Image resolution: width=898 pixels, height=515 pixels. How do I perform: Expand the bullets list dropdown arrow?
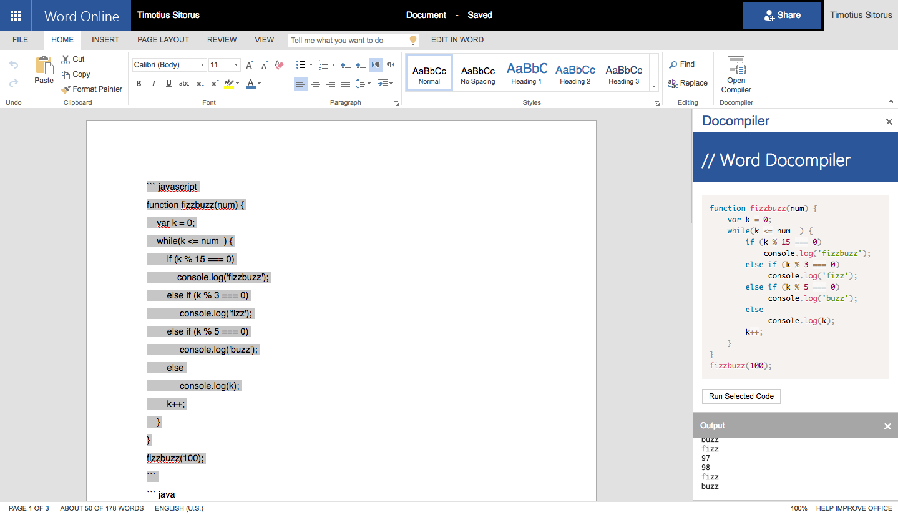click(311, 65)
